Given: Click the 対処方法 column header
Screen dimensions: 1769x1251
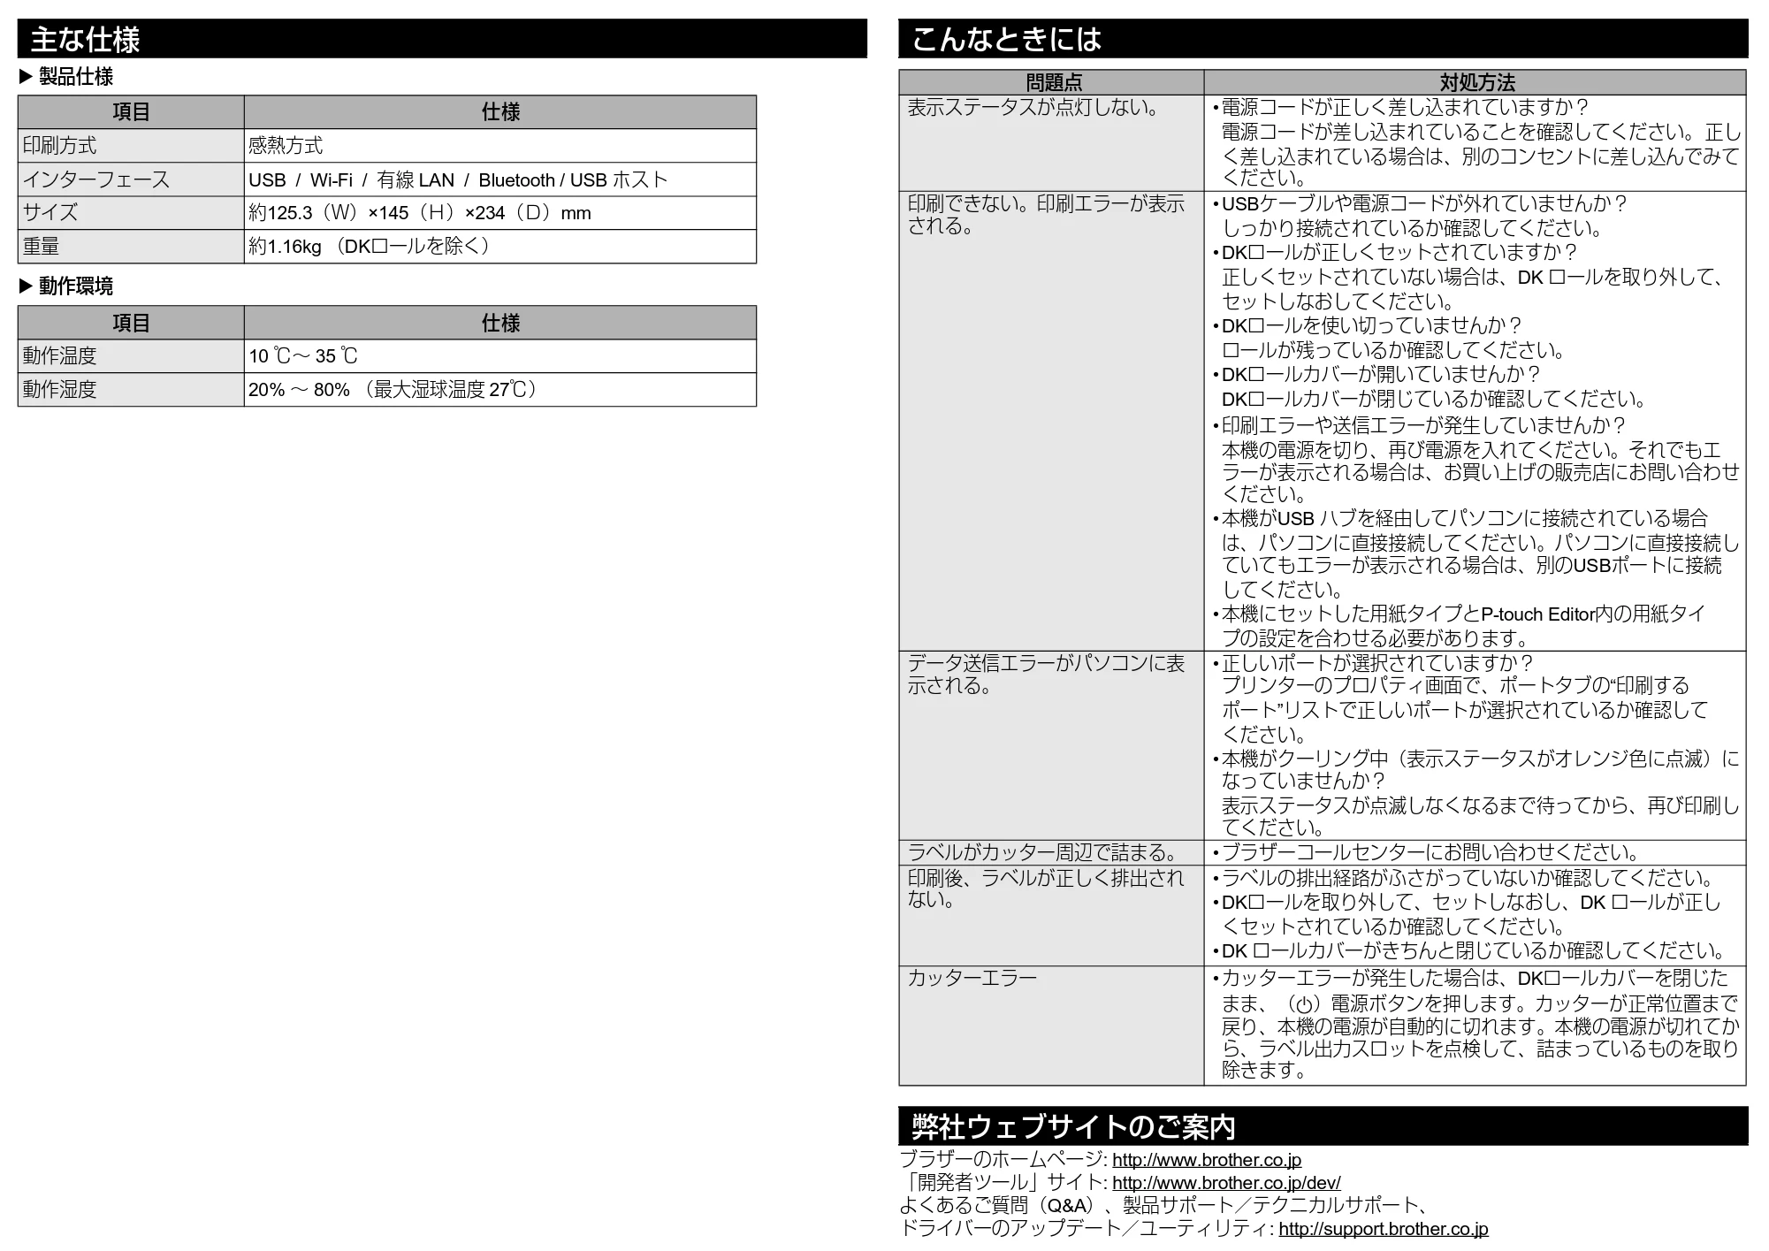Looking at the screenshot, I should pyautogui.click(x=1475, y=83).
